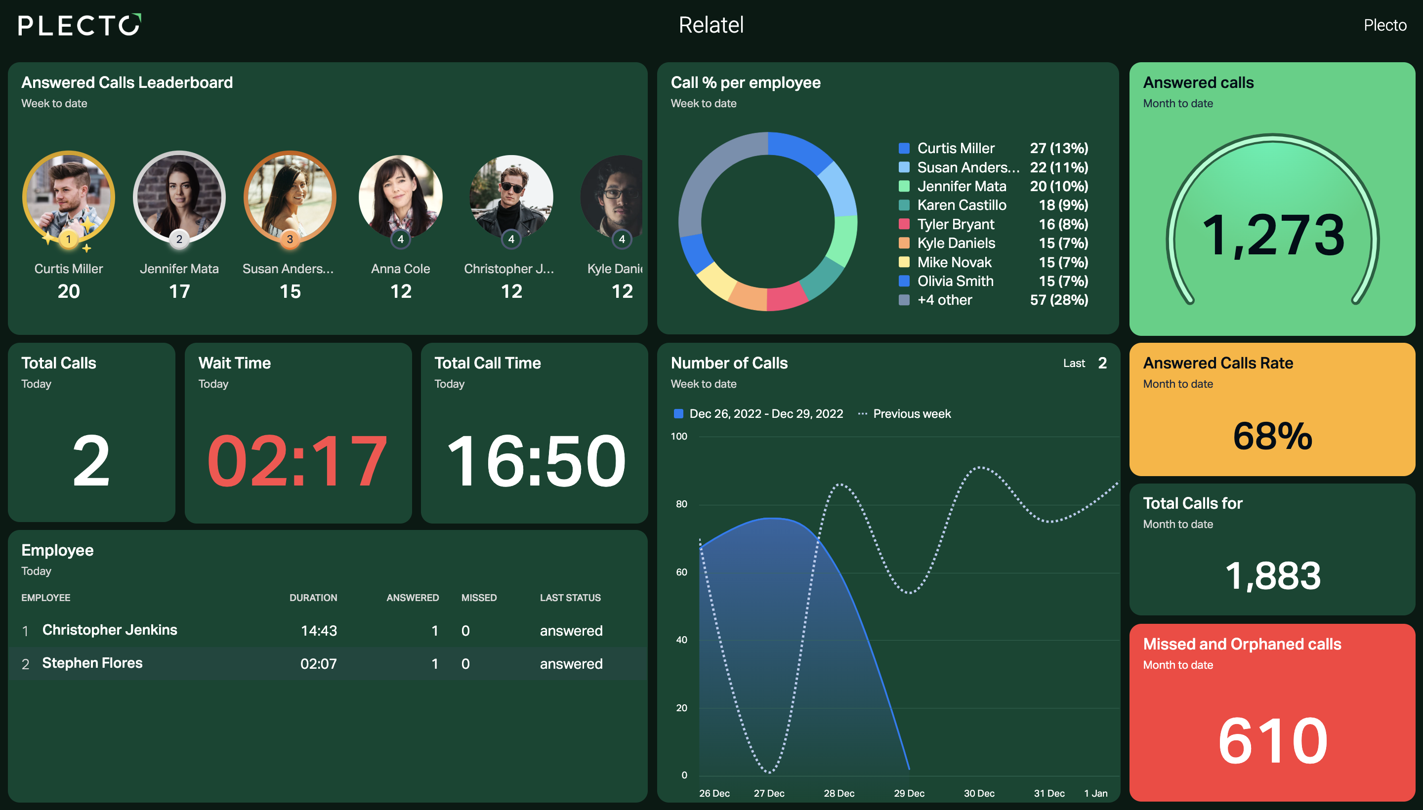This screenshot has height=810, width=1423.
Task: Toggle the Curtis Miller legend color square
Action: tap(904, 149)
